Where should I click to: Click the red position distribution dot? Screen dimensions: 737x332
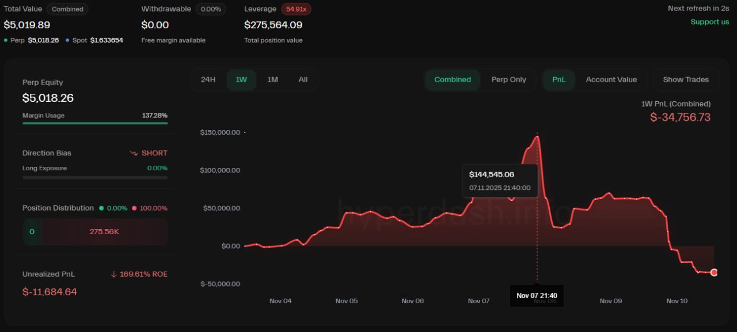pos(135,208)
